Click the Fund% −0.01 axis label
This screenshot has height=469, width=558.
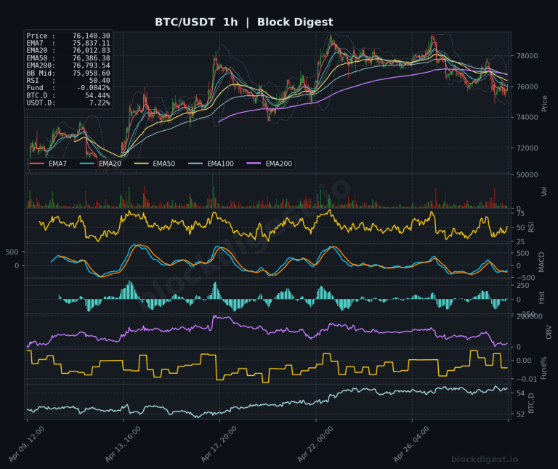click(526, 380)
